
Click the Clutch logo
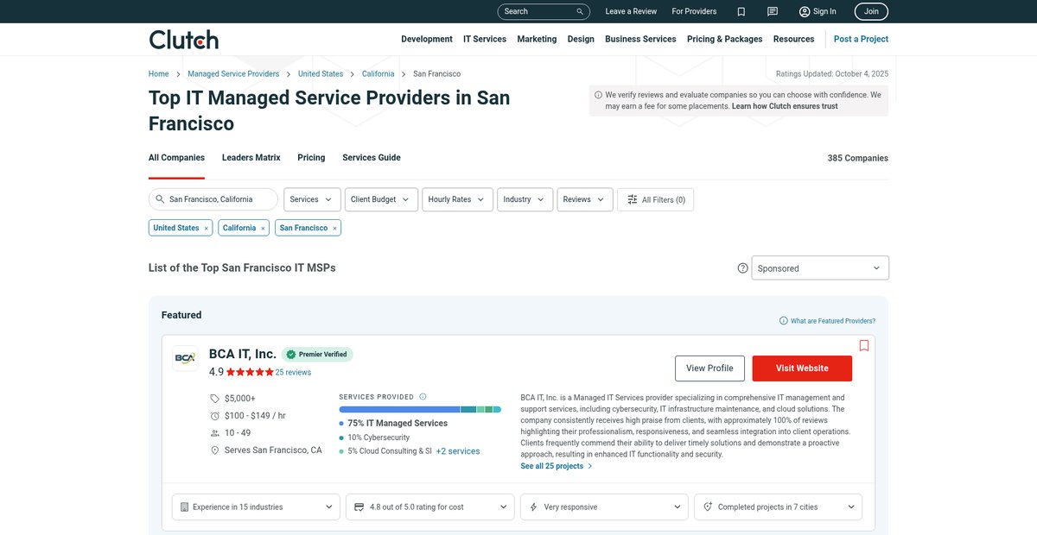pyautogui.click(x=183, y=40)
